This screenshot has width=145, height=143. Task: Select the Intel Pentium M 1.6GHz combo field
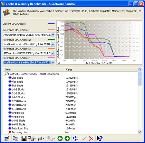(x=29, y=44)
